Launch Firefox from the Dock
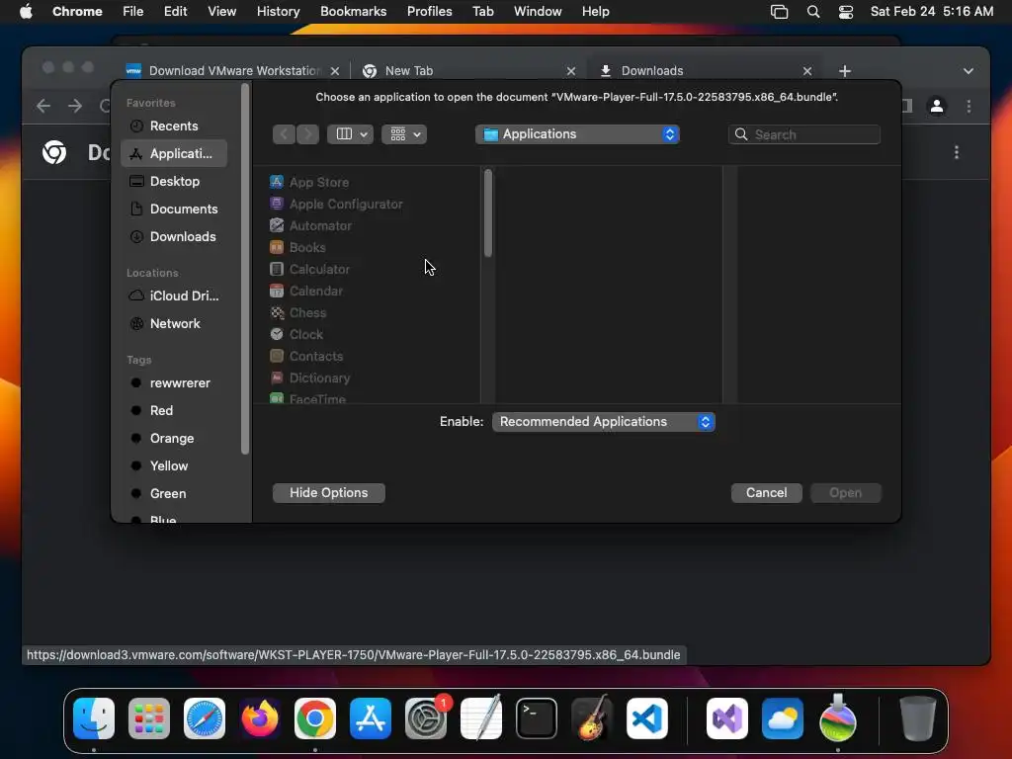1012x759 pixels. [x=260, y=718]
